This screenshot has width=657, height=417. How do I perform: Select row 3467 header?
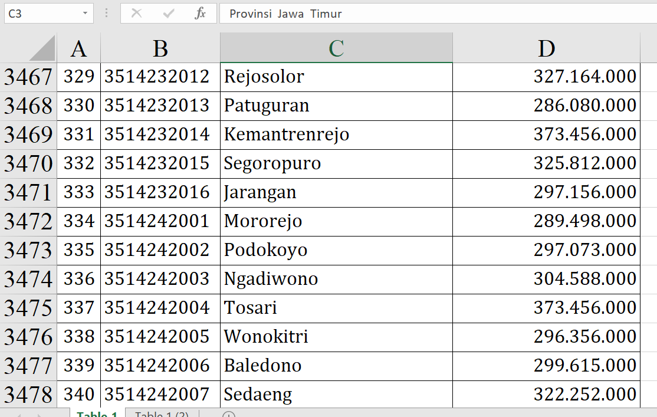28,77
